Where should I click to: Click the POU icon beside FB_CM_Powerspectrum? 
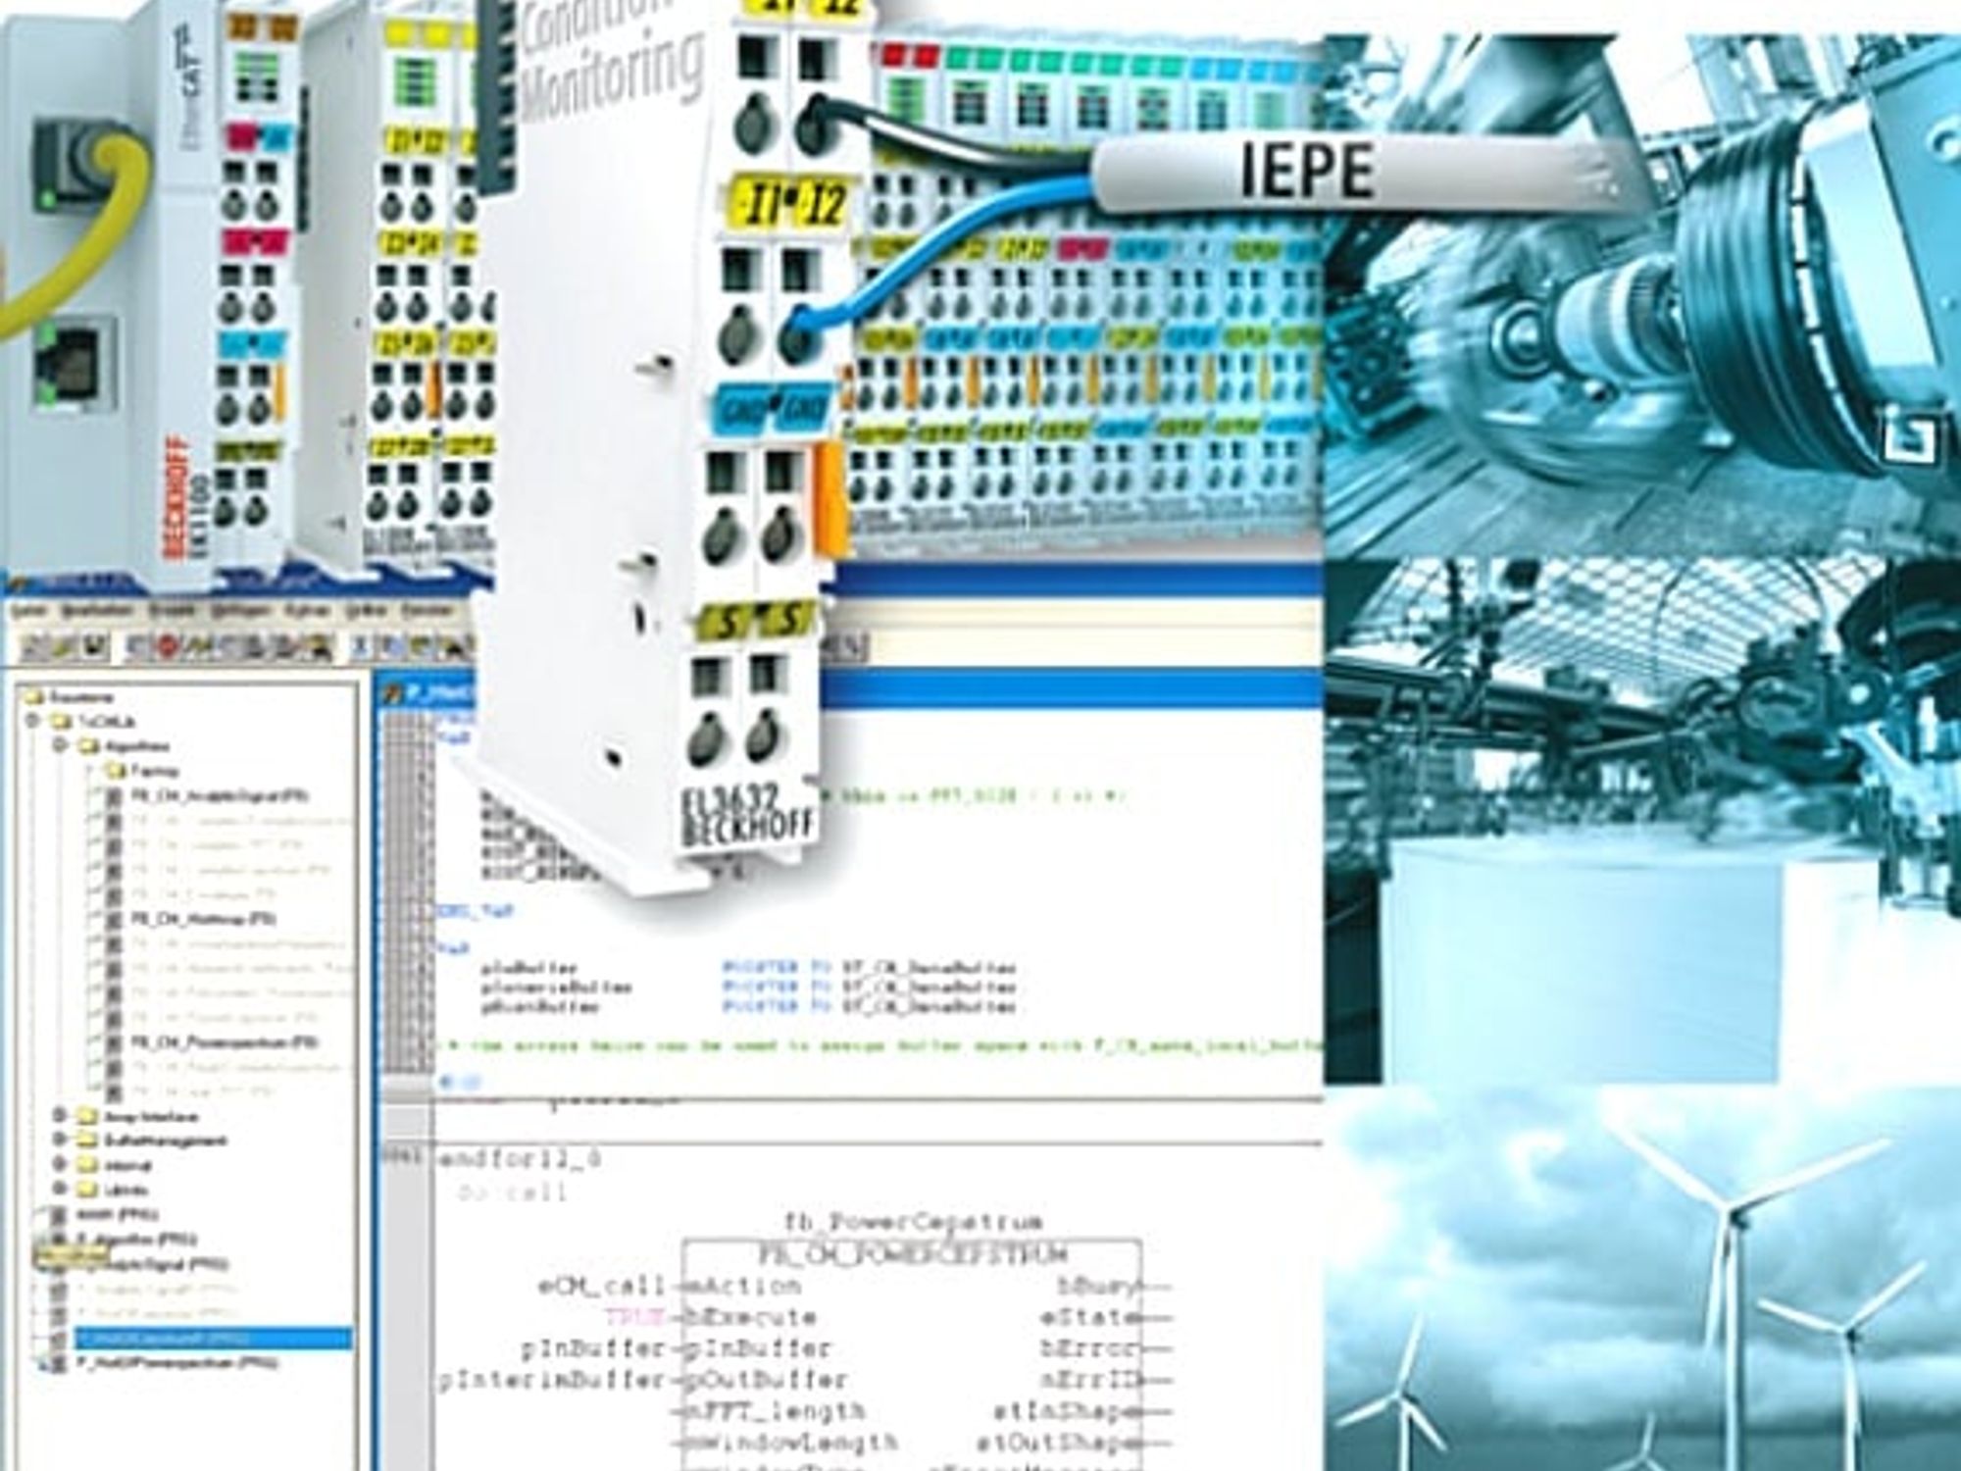coord(114,1041)
